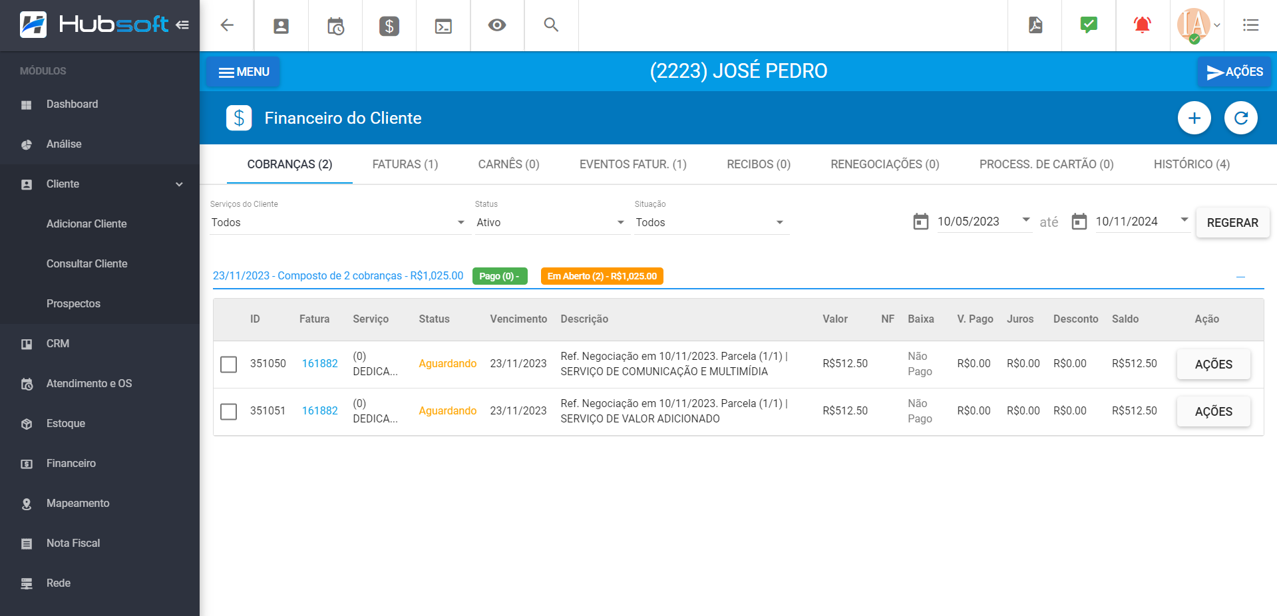Switch to the RECIBOS (0) tab
This screenshot has width=1277, height=616.
759,164
